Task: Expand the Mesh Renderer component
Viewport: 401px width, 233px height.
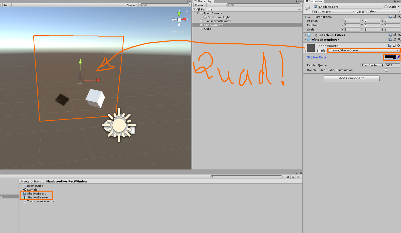Action: pos(305,40)
